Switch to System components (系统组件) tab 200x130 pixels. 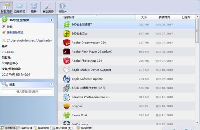[x=25, y=128]
